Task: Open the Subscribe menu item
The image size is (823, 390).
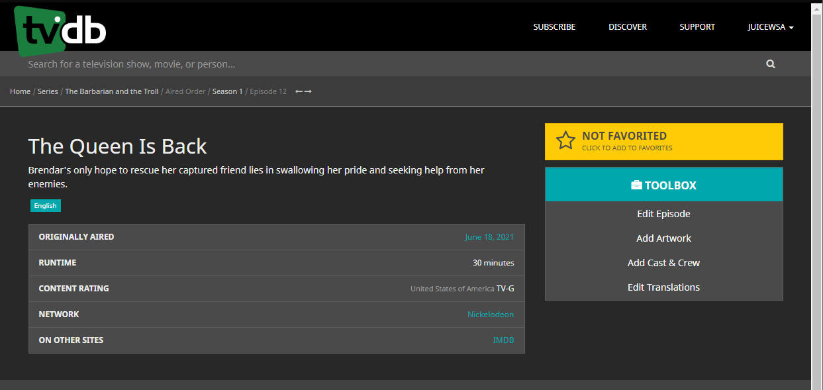Action: pyautogui.click(x=554, y=27)
